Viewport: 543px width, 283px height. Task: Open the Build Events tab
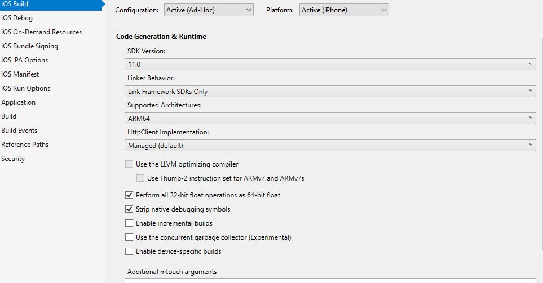(x=19, y=131)
